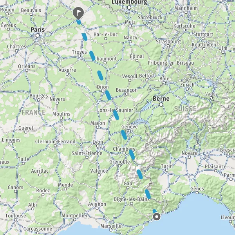
Task: Click the Lyon city marker
Action: point(98,146)
